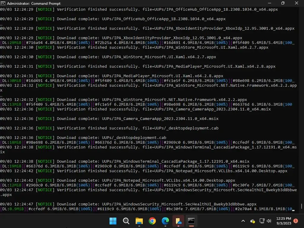Open network settings from the tray
Screen dimensions: 304x228
pyautogui.click(x=262, y=221)
